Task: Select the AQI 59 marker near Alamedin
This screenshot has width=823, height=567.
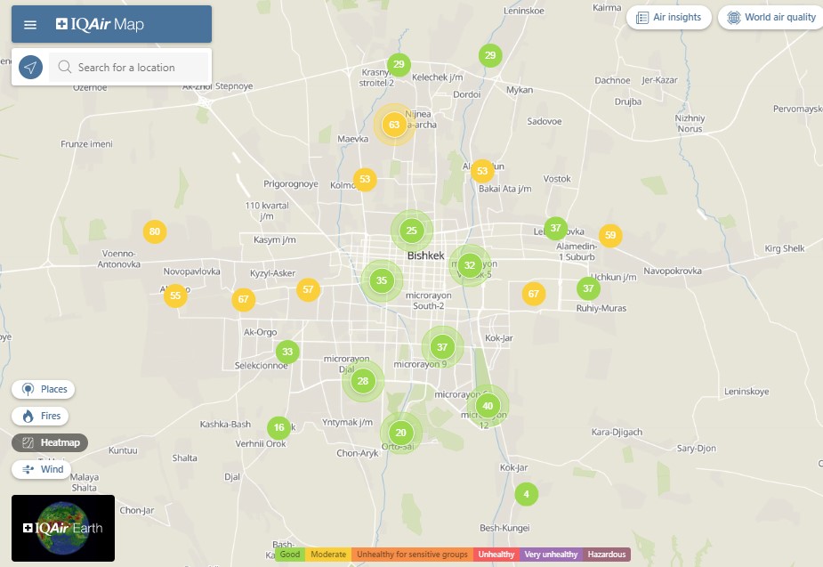Action: [x=610, y=236]
